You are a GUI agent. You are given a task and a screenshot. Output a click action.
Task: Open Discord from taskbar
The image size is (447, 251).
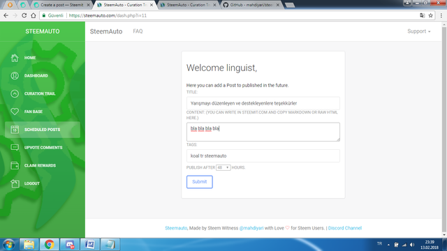click(x=70, y=245)
